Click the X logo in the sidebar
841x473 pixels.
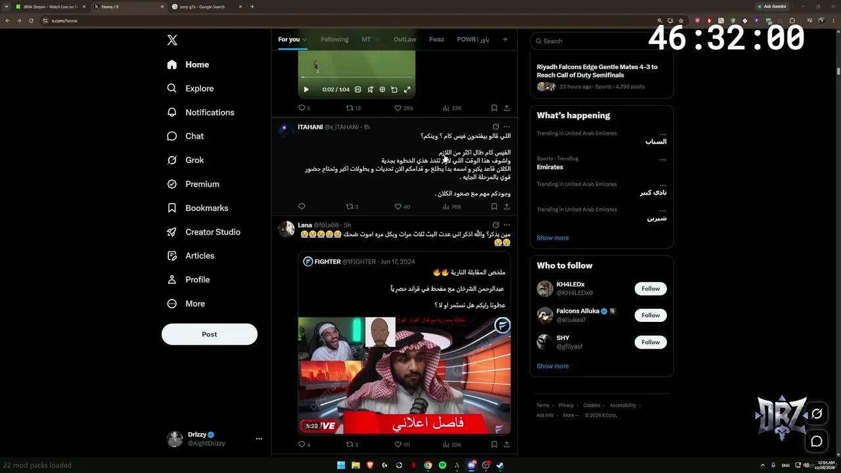pyautogui.click(x=172, y=40)
